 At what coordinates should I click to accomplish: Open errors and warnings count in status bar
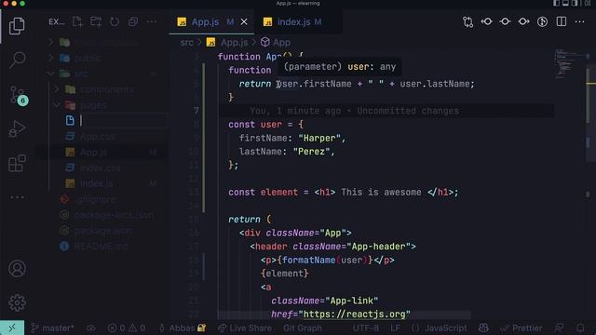(x=127, y=328)
